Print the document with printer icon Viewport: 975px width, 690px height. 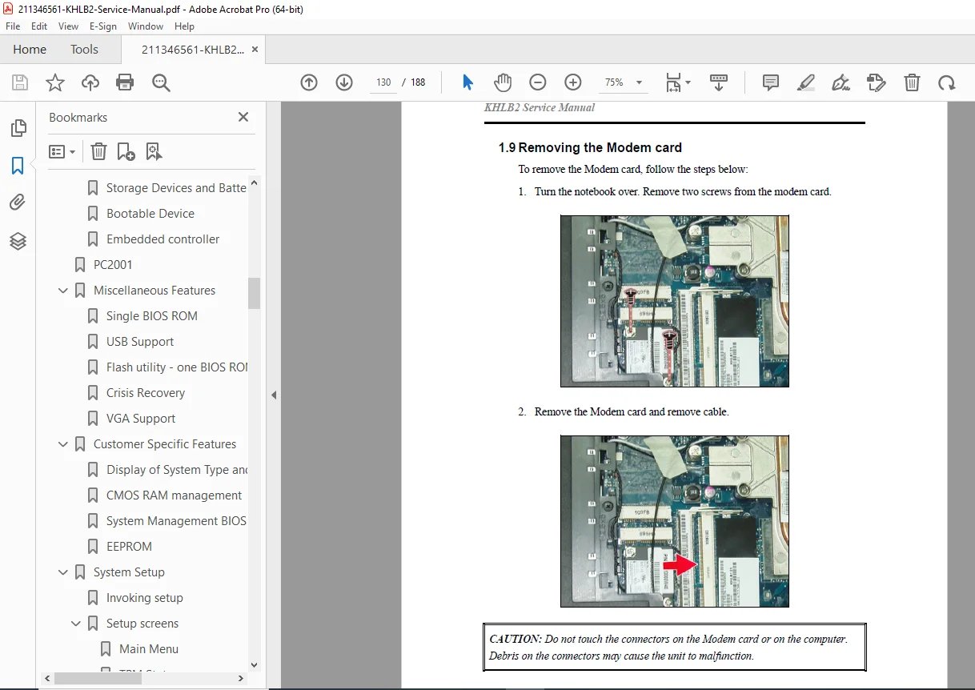[125, 82]
